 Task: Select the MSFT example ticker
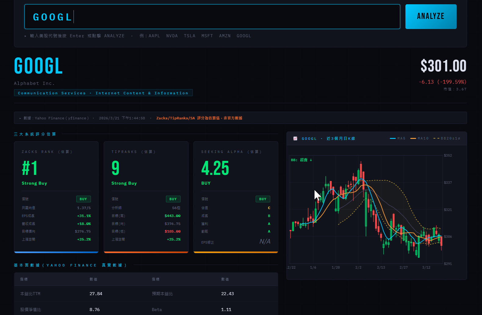coord(207,36)
